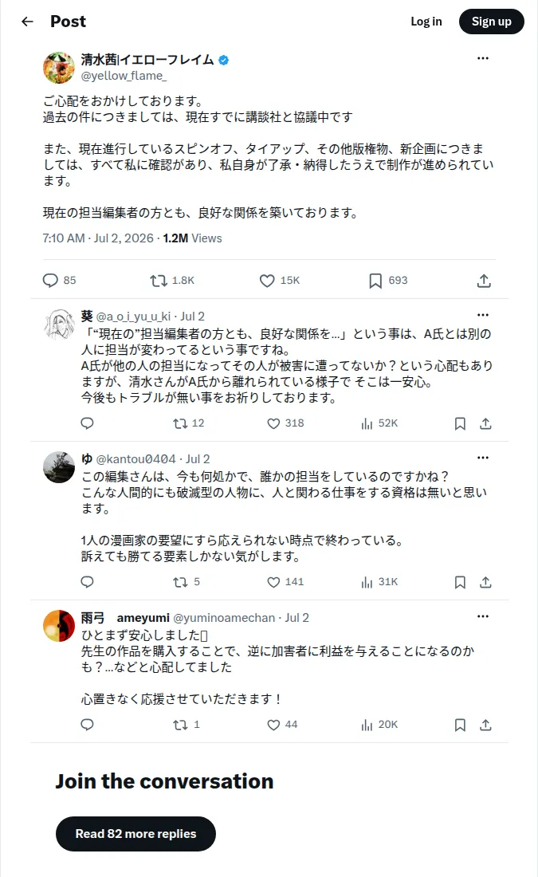
Task: Open more options on @kantou0404's reply
Action: coord(483,458)
